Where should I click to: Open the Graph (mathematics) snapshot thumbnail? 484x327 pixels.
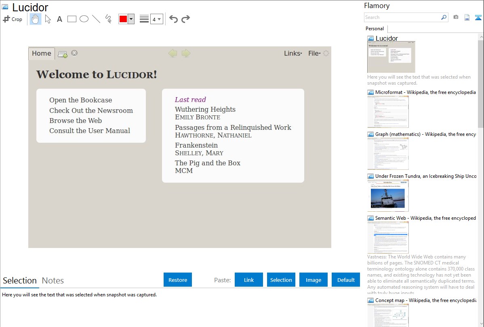pos(388,154)
